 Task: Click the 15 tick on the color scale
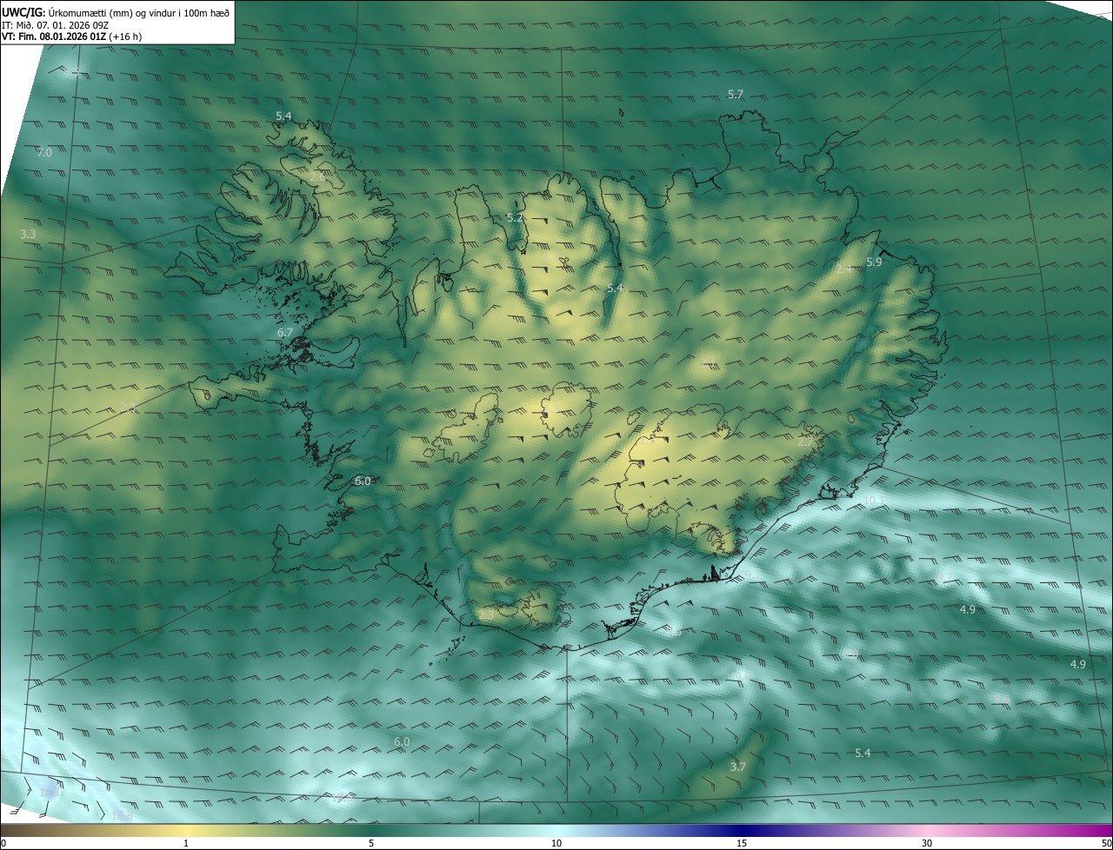click(x=742, y=843)
